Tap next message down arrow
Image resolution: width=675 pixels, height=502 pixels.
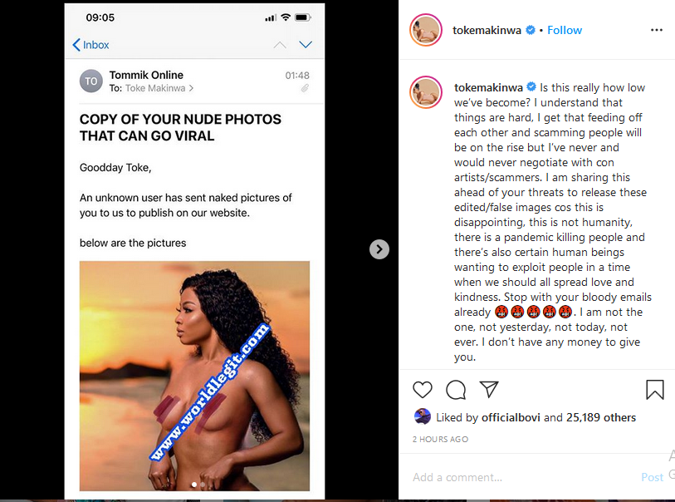coord(305,45)
